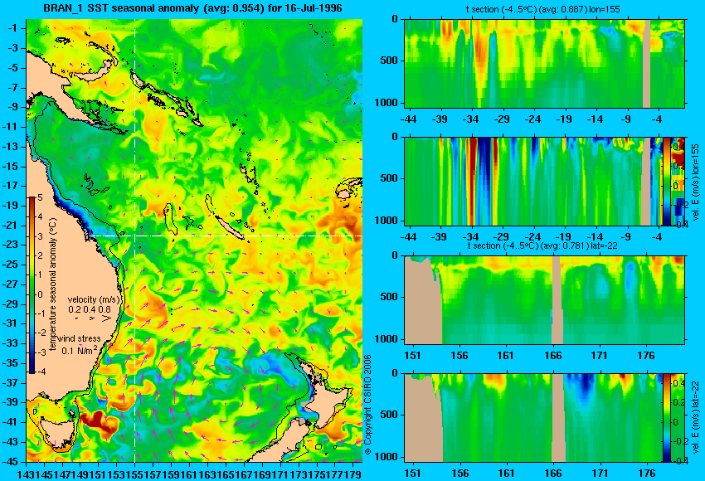Image resolution: width=705 pixels, height=481 pixels.
Task: Click the "0.1 N/m²" wind stress value
Action: pyautogui.click(x=79, y=350)
